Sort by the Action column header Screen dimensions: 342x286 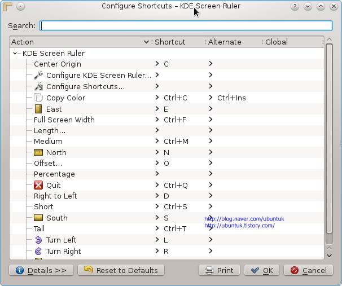[x=81, y=42]
